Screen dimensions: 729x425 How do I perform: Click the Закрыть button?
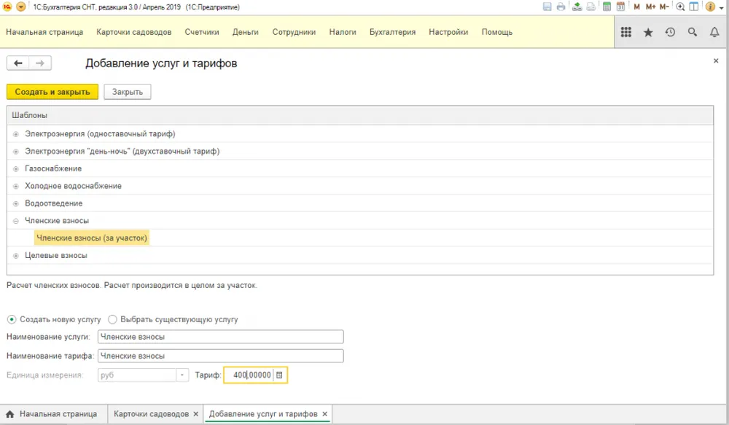[128, 92]
